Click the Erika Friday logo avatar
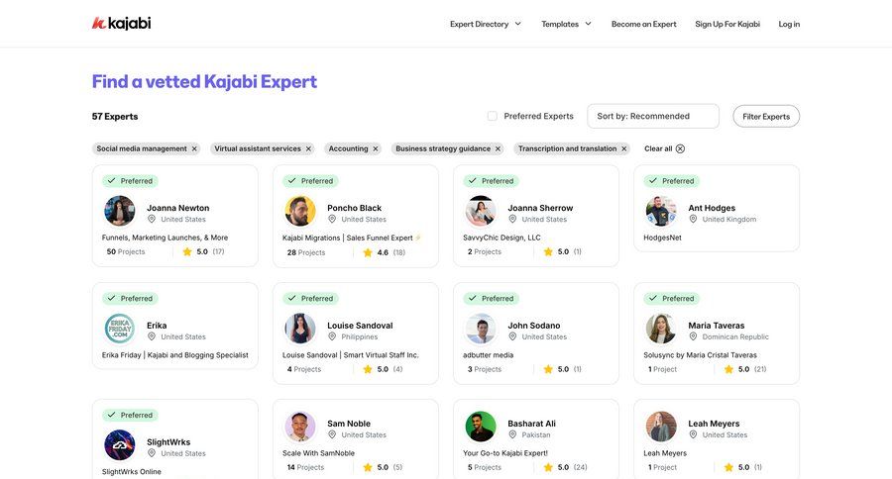 coord(120,329)
